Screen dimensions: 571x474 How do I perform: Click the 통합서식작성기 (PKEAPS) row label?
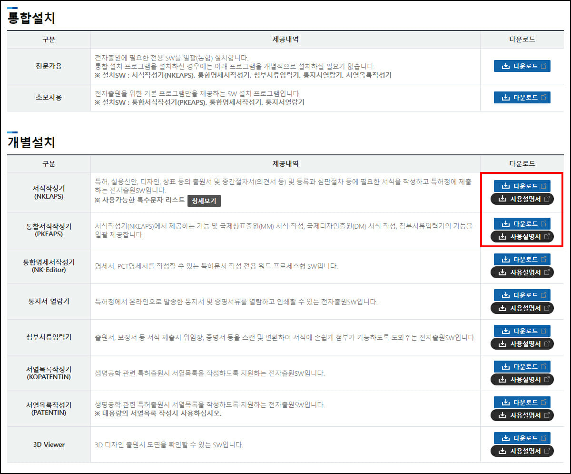click(49, 230)
